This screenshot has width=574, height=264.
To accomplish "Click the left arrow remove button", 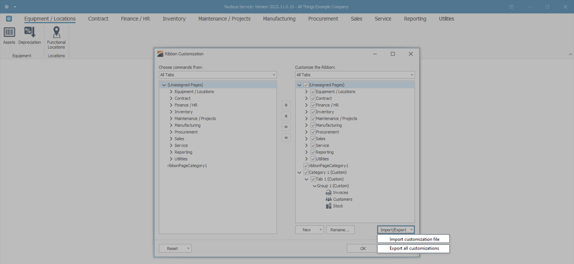I will coord(286,127).
